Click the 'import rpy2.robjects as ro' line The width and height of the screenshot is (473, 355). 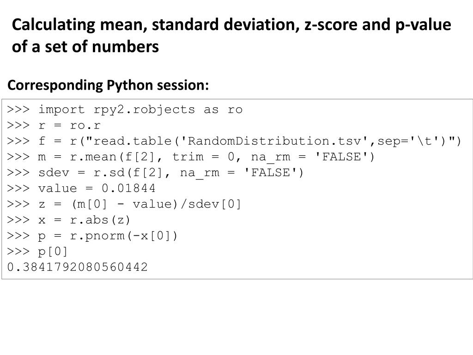coord(125,110)
